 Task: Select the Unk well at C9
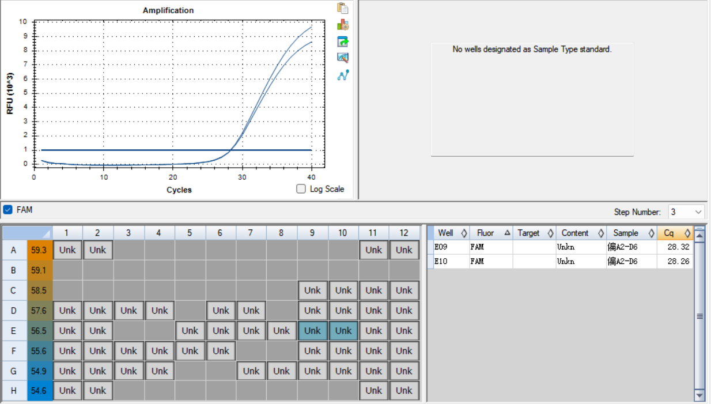coord(312,290)
